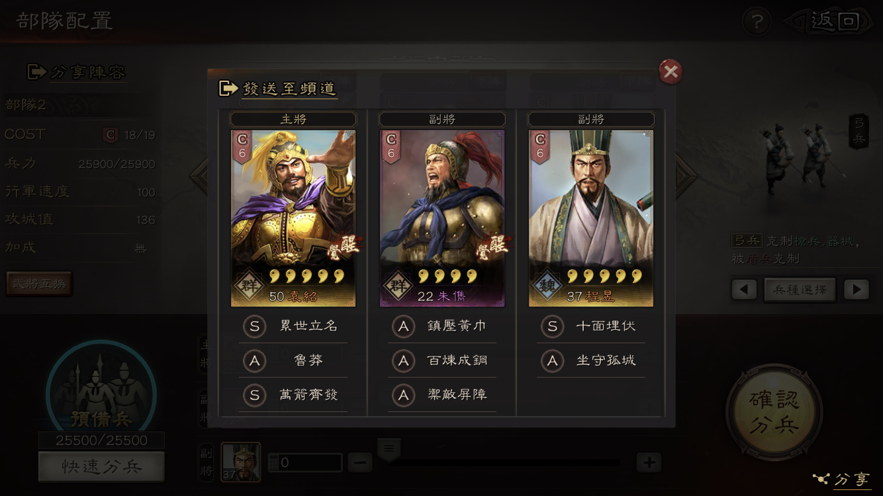
Task: Select the 朱儁 general card
Action: 442,218
